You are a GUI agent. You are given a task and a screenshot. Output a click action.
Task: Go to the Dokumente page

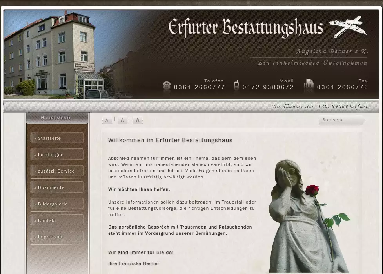(x=57, y=187)
